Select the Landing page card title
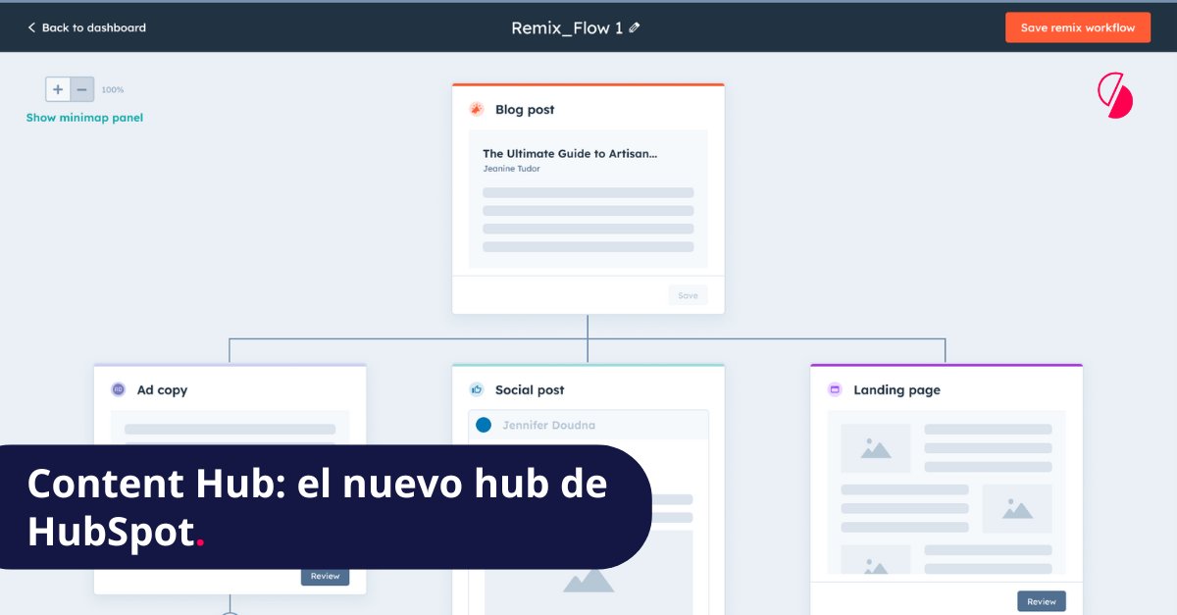 pyautogui.click(x=896, y=389)
